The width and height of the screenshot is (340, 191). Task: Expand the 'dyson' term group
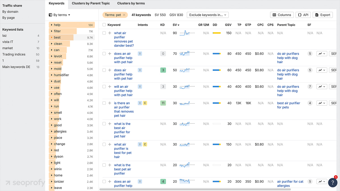pyautogui.click(x=52, y=156)
